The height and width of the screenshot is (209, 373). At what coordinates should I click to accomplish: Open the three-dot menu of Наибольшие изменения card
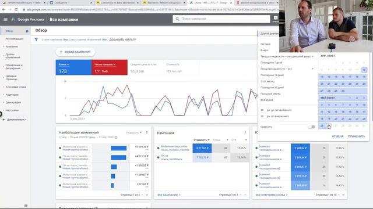[x=147, y=133]
